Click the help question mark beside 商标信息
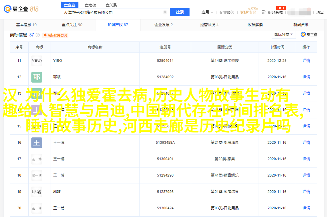This screenshot has height=217, width=327. [x=38, y=35]
